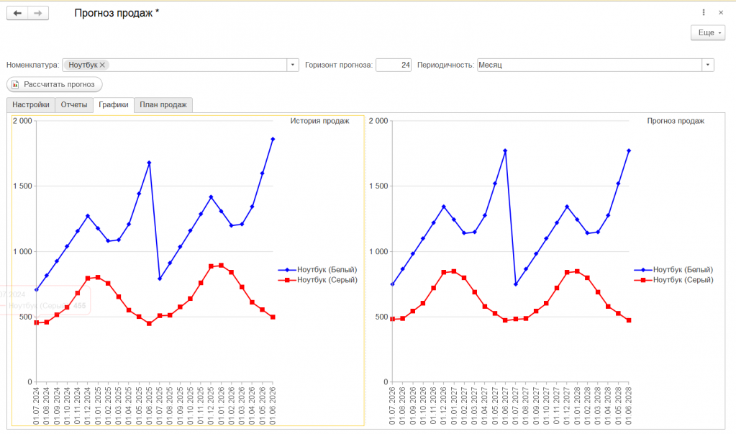Click Ноутбук (Серый) legend in История продаж
This screenshot has width=736, height=434.
pyautogui.click(x=327, y=280)
